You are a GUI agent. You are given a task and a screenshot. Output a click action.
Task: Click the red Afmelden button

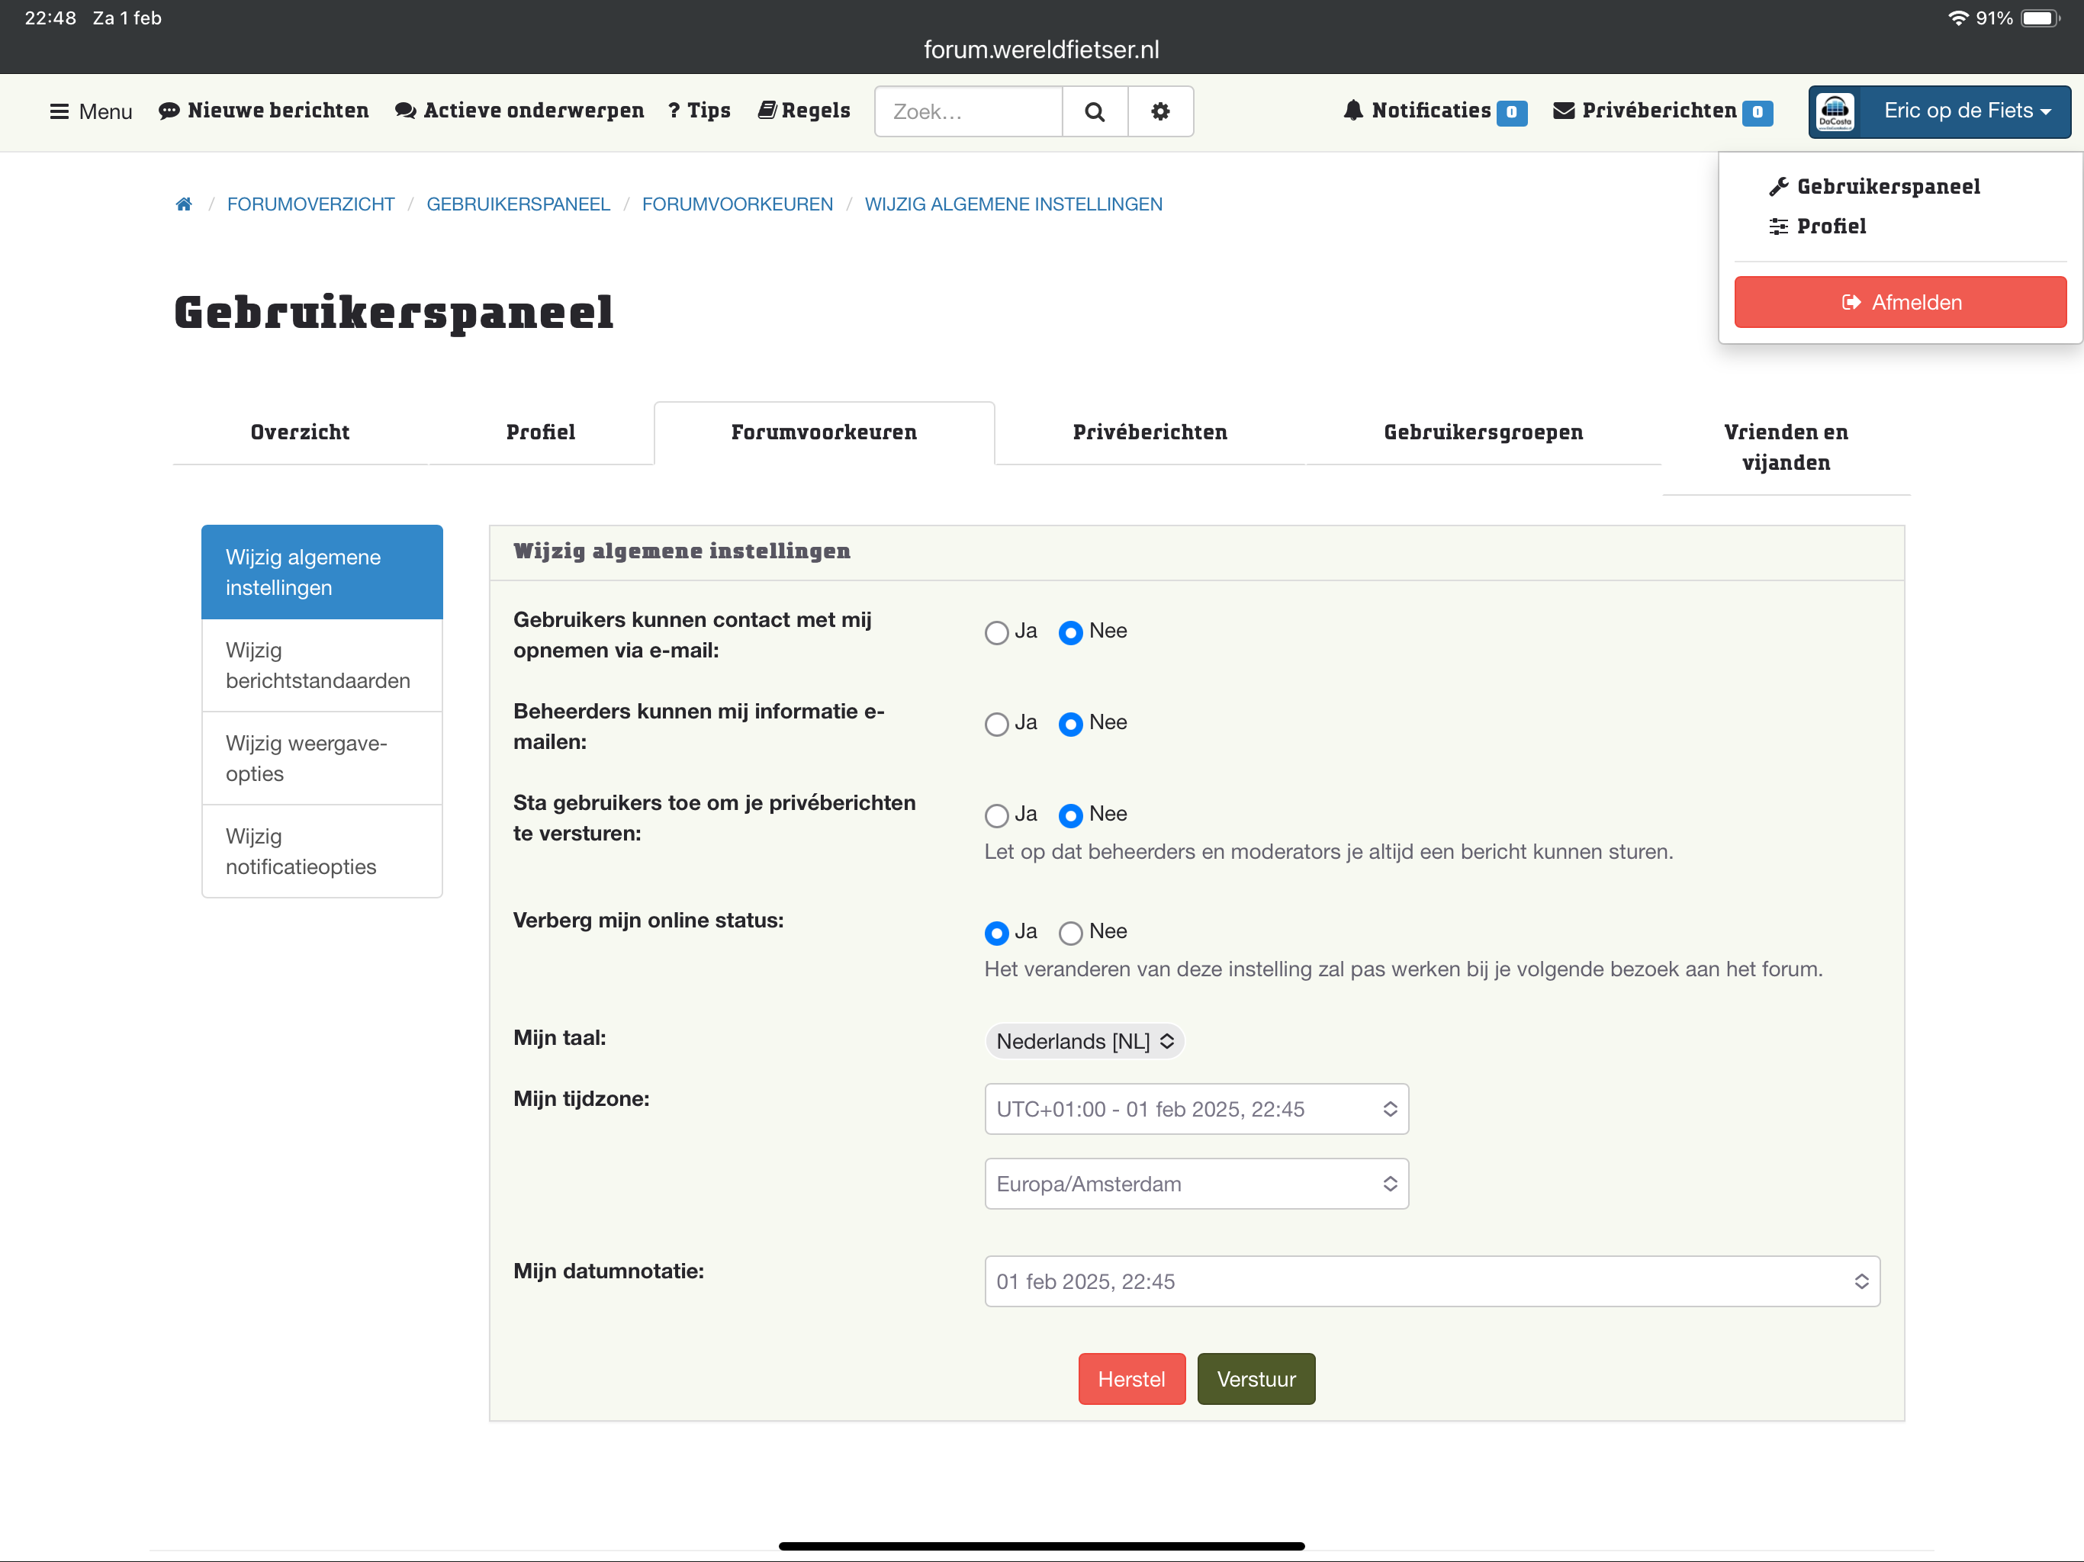pos(1899,303)
